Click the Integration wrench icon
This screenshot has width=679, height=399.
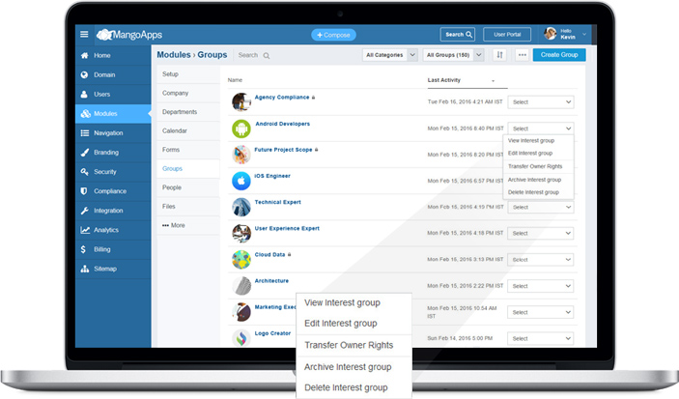tap(84, 211)
